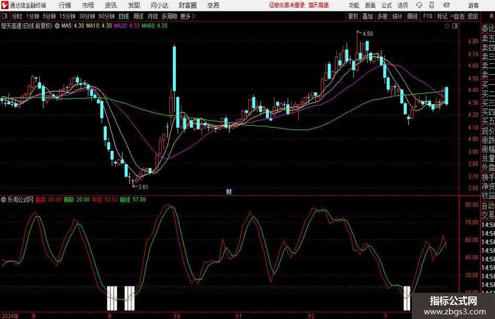Activate the 画线 drawing tool button

[x=412, y=16]
